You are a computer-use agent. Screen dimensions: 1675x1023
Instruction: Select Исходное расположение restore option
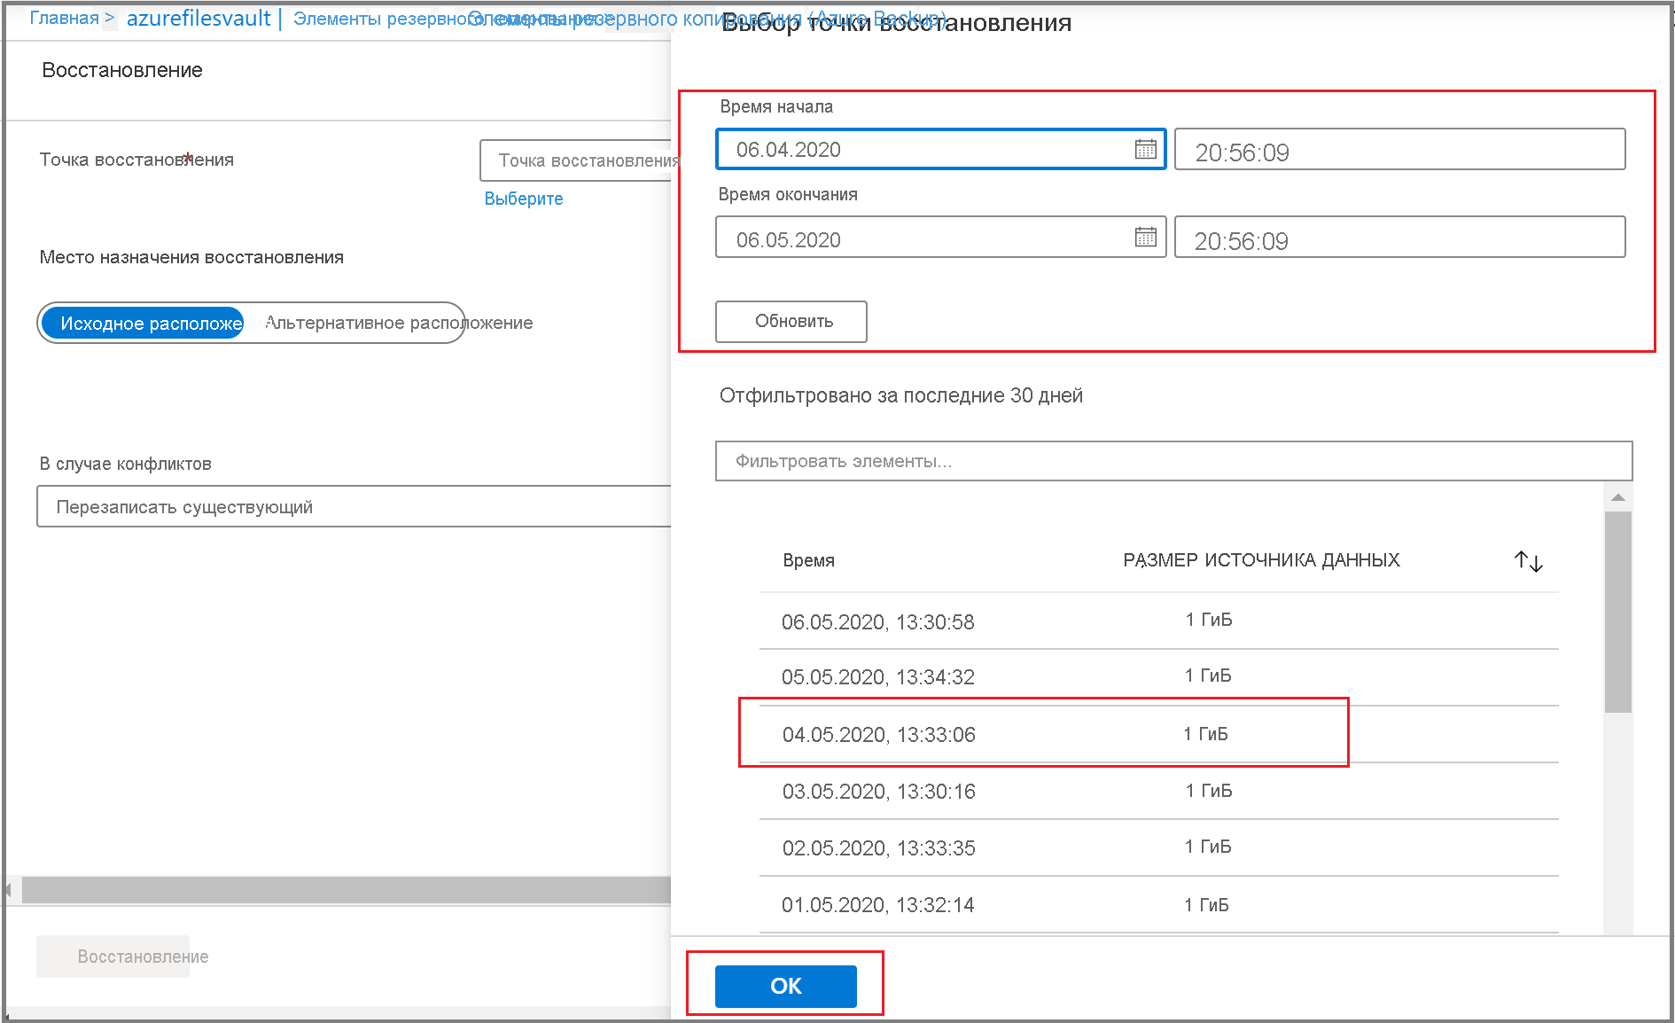tap(144, 324)
